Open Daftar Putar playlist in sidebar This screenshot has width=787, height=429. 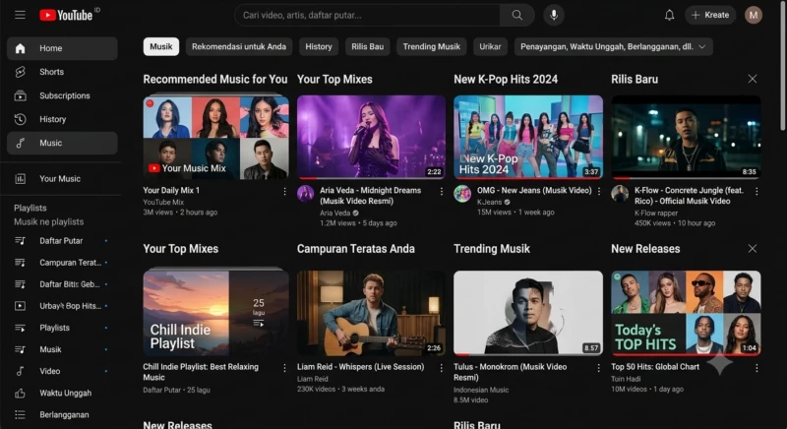[62, 241]
